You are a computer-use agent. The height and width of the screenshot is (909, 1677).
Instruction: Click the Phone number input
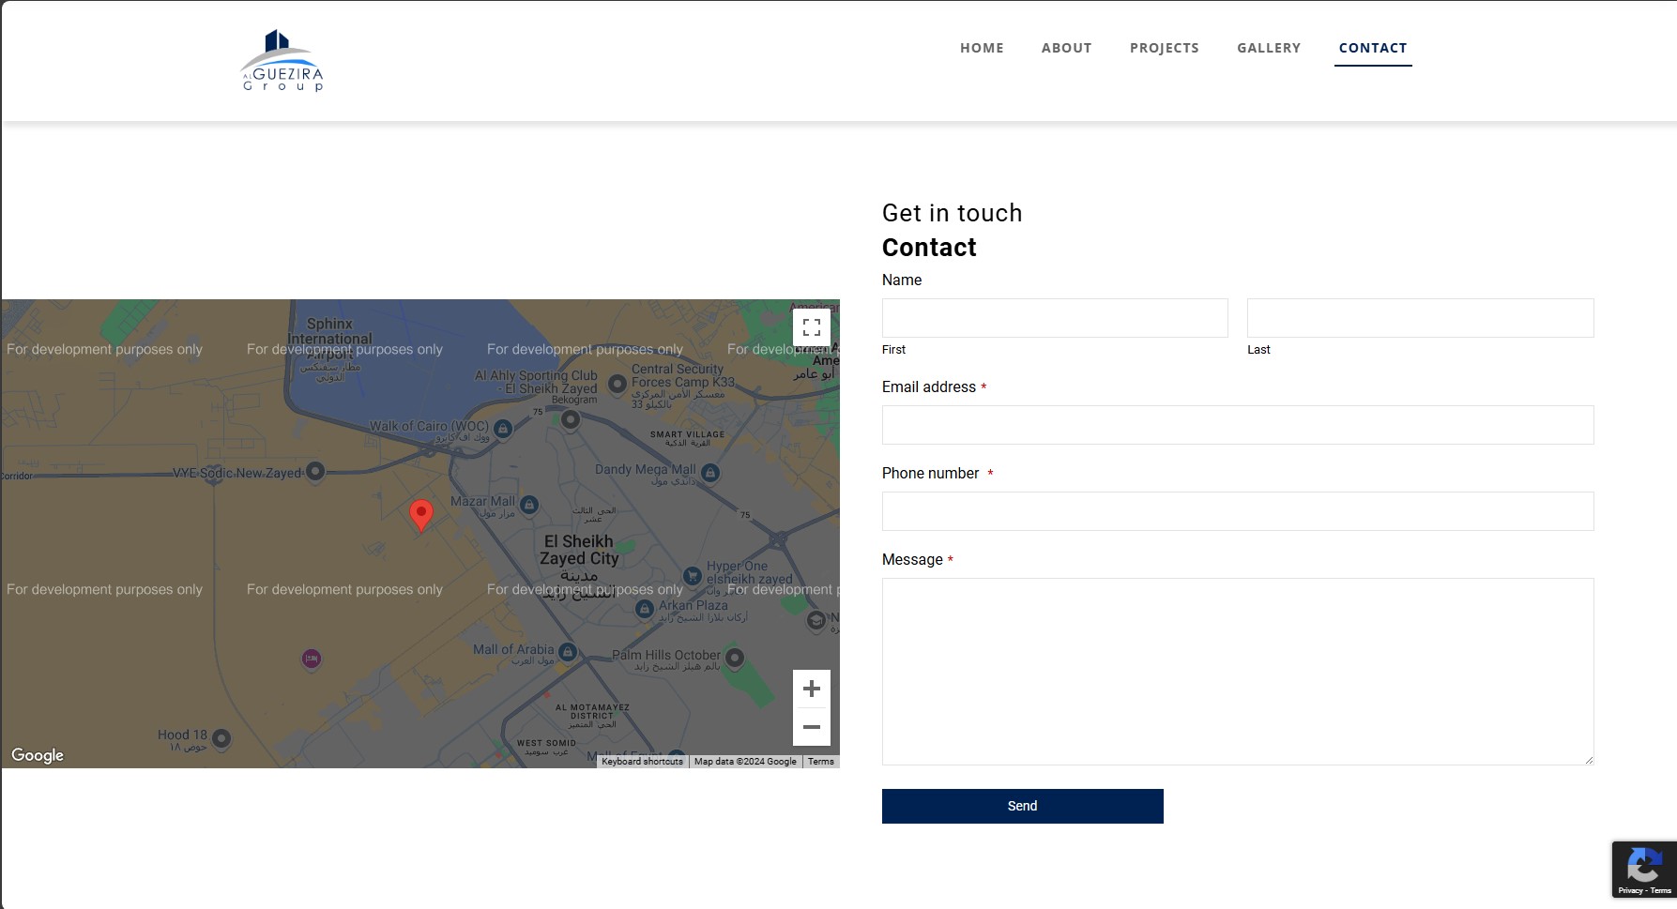1238,511
